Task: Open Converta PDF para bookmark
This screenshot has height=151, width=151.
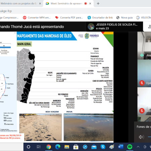Action: [69, 17]
